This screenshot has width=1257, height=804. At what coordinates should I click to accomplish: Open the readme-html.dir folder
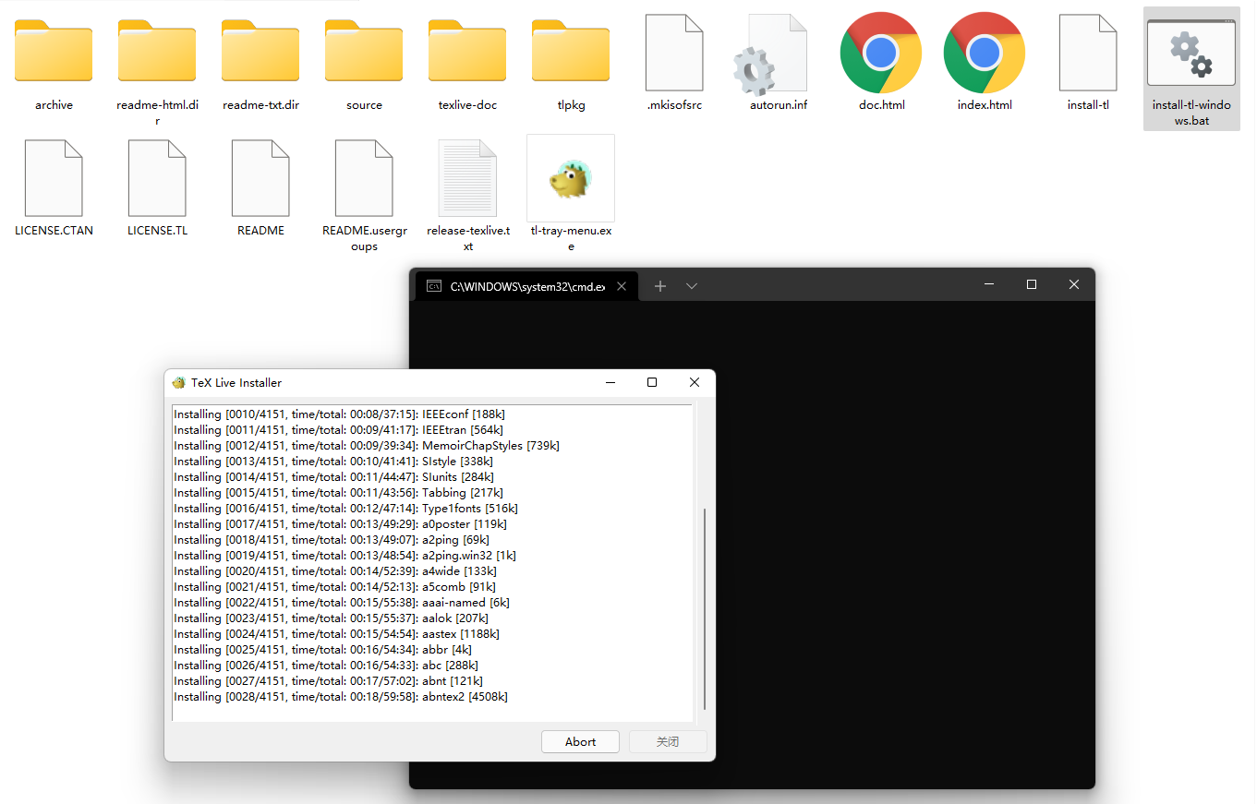point(157,51)
